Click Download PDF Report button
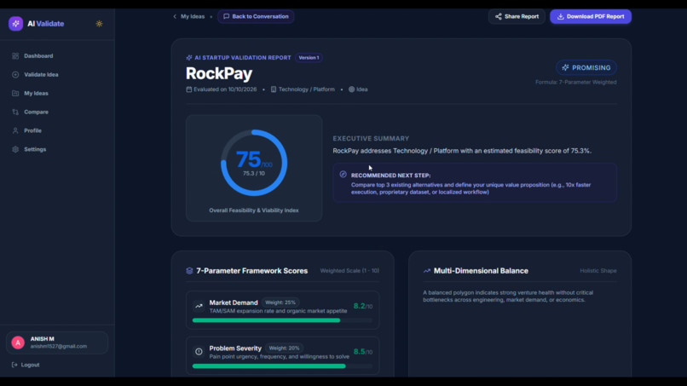This screenshot has width=687, height=386. pos(591,17)
